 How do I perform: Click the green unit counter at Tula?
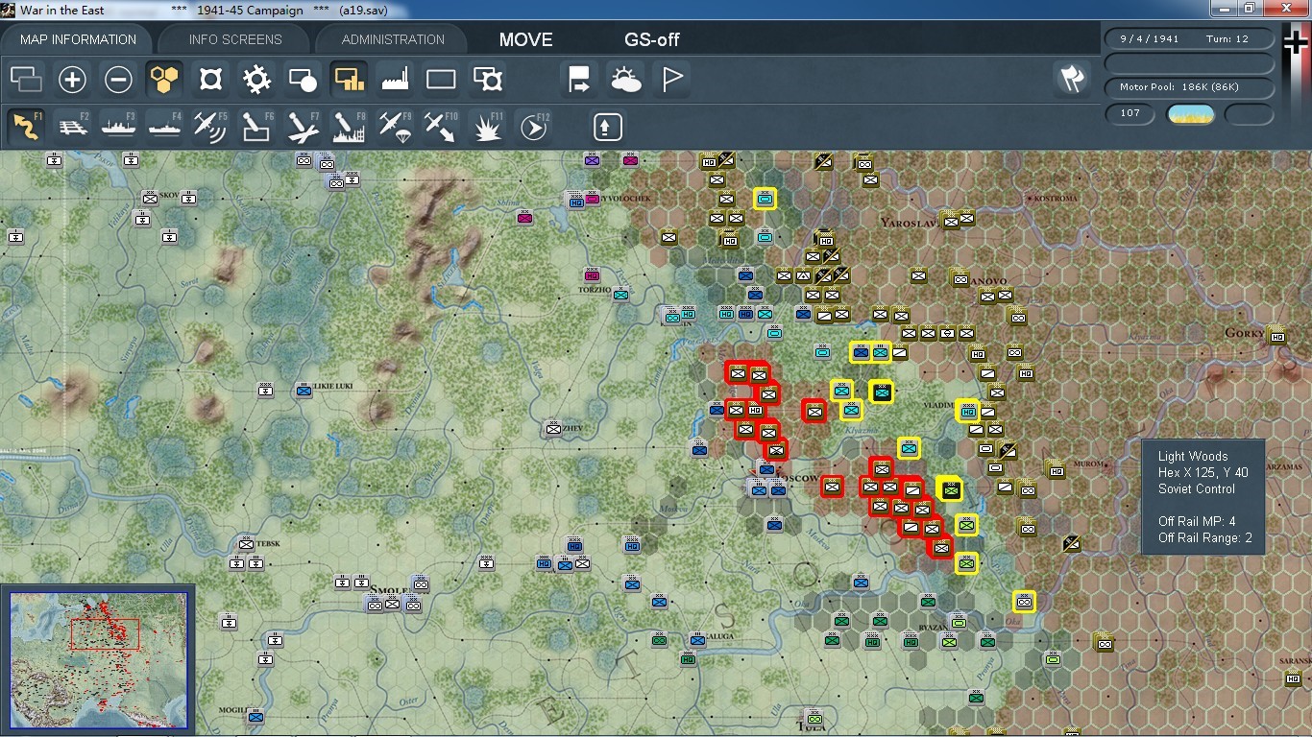tap(814, 718)
